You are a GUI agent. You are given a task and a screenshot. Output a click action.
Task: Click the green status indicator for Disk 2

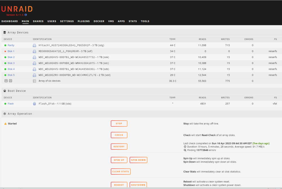coord(5,57)
